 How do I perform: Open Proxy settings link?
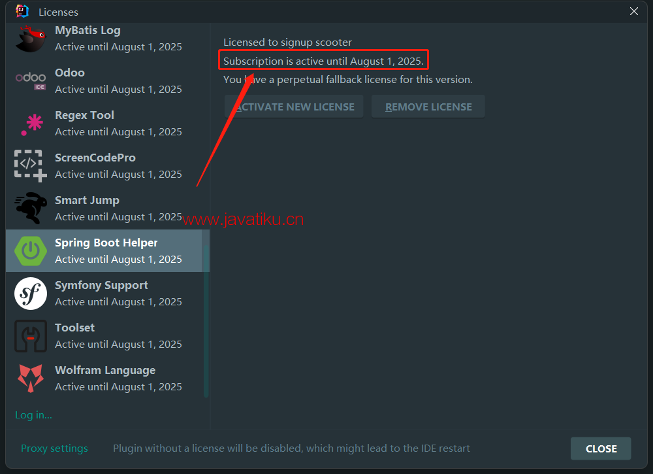[54, 448]
